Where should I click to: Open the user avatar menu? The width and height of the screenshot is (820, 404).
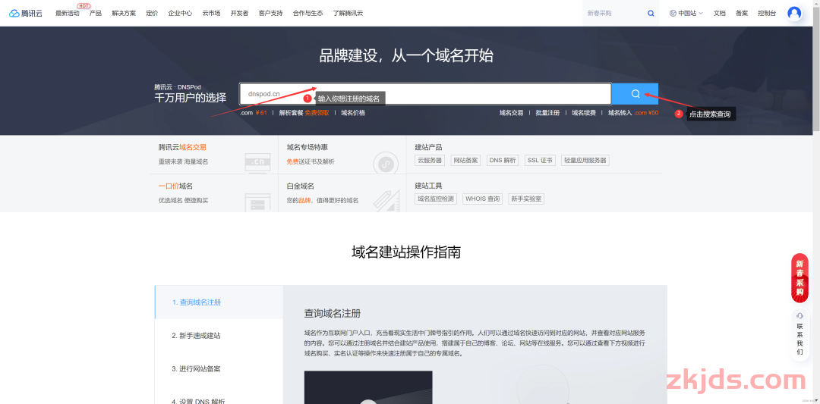pyautogui.click(x=794, y=13)
